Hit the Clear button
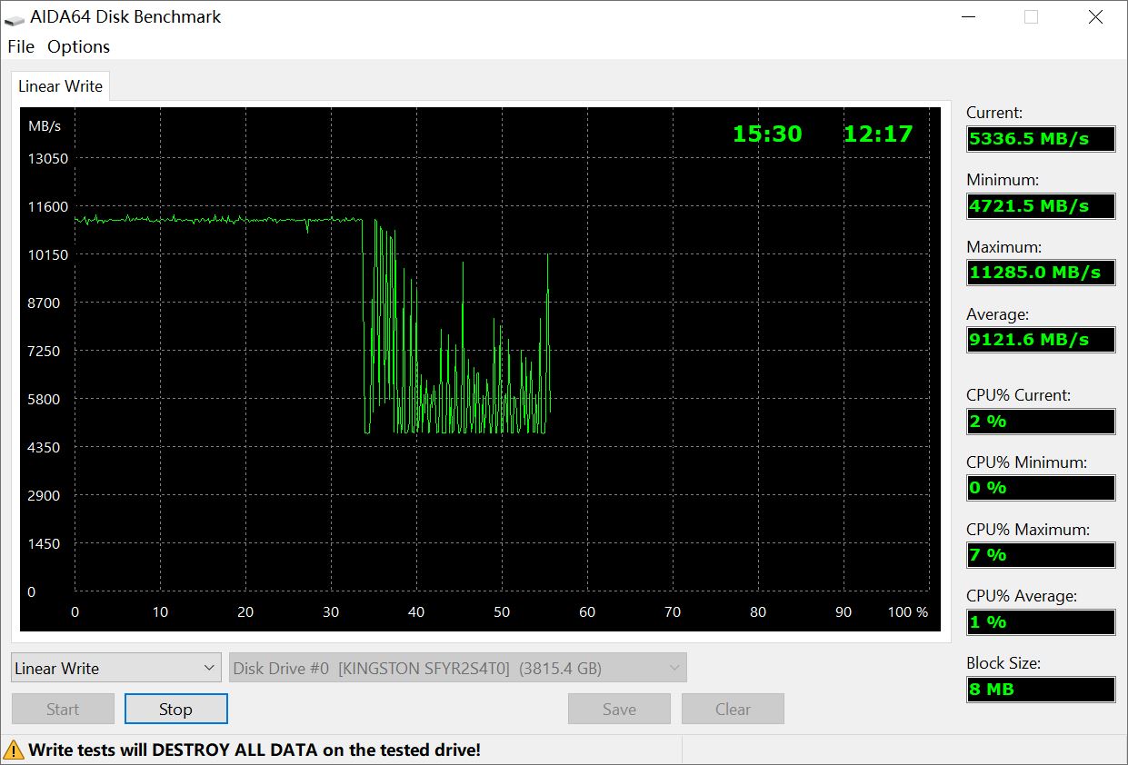This screenshot has width=1128, height=765. 733,710
